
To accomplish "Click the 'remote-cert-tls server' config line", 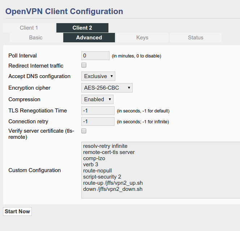I will [109, 152].
